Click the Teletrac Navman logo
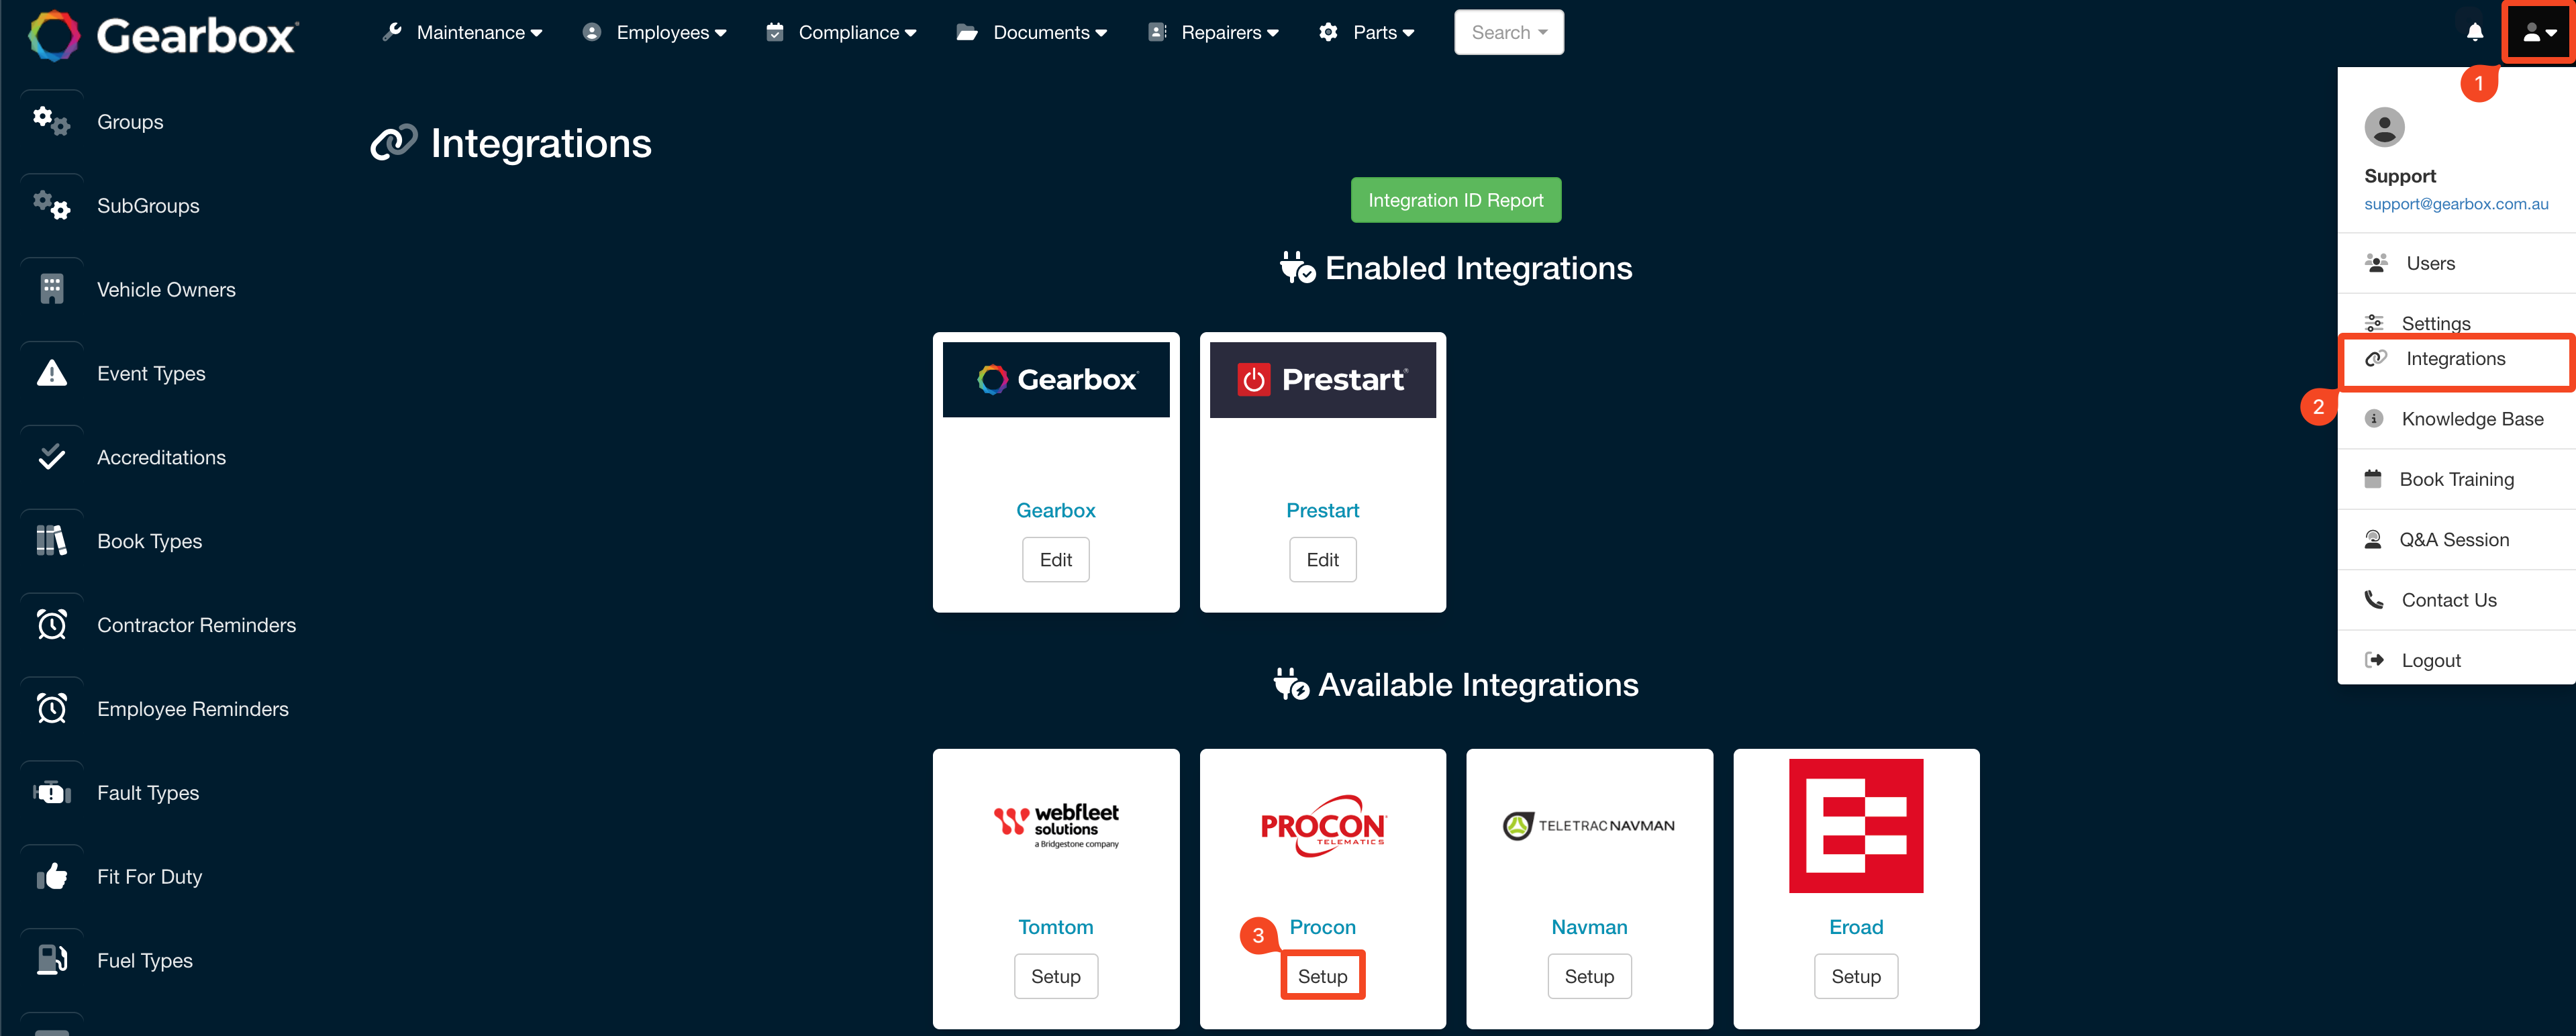The image size is (2576, 1036). (1589, 826)
